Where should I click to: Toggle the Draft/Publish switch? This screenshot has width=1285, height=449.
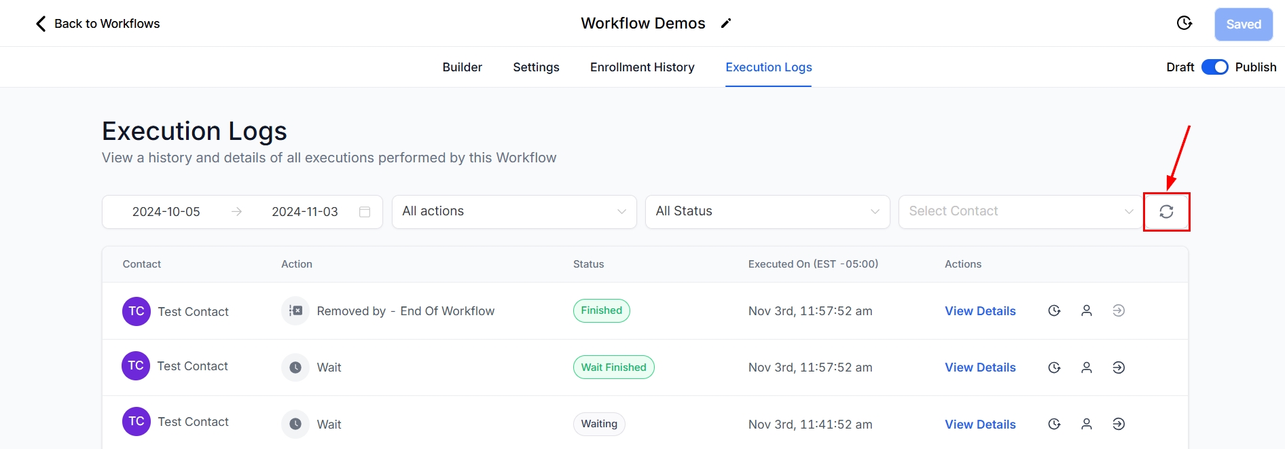click(x=1214, y=67)
